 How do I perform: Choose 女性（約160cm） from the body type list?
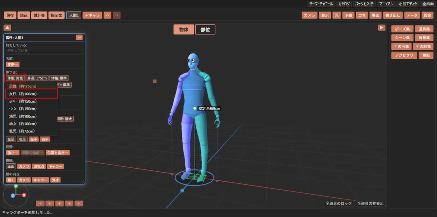click(x=32, y=94)
